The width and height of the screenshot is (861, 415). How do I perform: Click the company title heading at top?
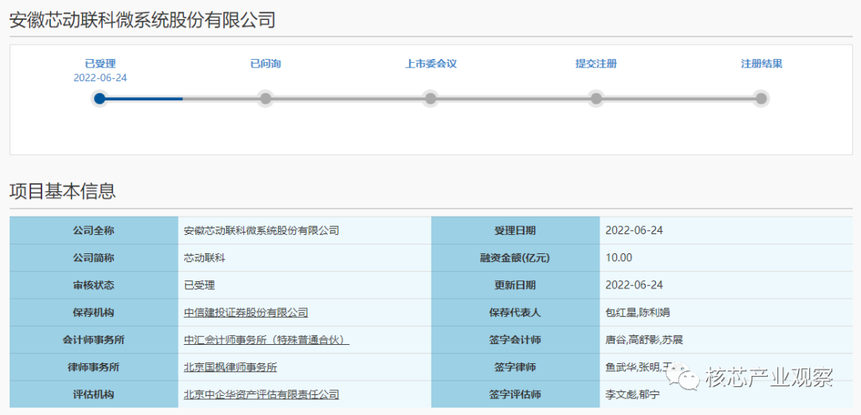point(142,20)
